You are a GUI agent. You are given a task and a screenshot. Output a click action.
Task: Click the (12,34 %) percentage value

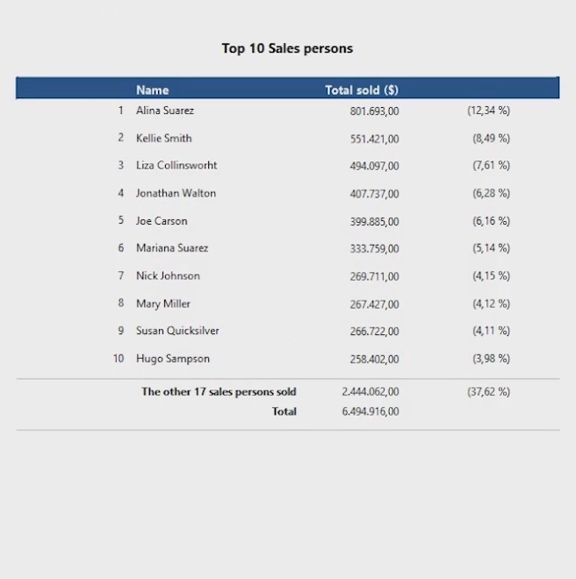[488, 111]
